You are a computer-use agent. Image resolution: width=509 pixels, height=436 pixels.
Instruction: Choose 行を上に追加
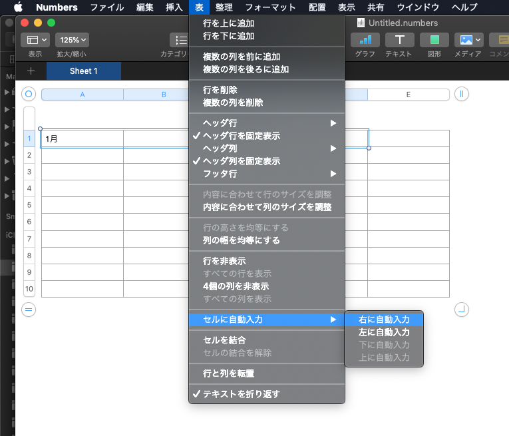[x=267, y=23]
